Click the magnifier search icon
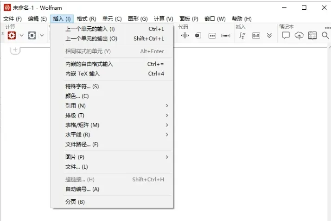The width and height of the screenshot is (331, 221). pyautogui.click(x=325, y=35)
